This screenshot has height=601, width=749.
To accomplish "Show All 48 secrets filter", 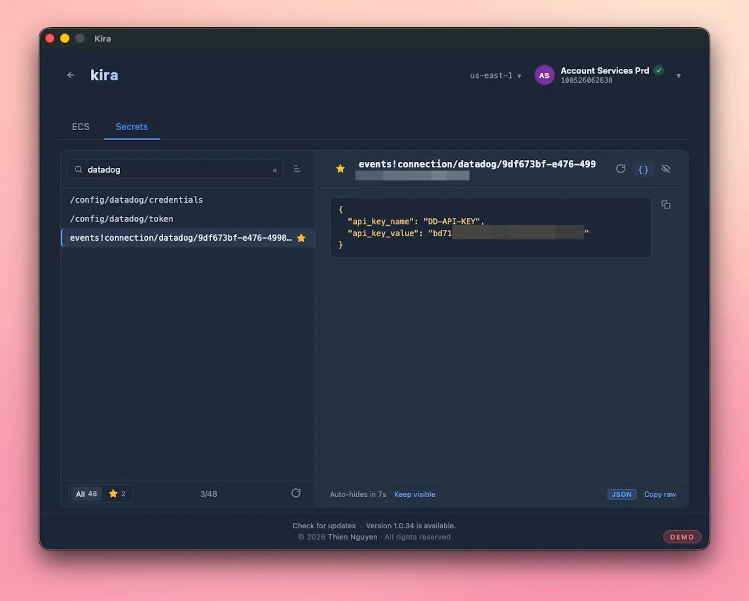I will [87, 494].
